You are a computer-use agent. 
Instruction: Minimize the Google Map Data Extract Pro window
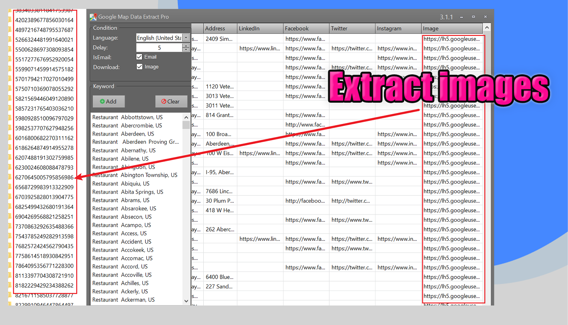pos(462,17)
